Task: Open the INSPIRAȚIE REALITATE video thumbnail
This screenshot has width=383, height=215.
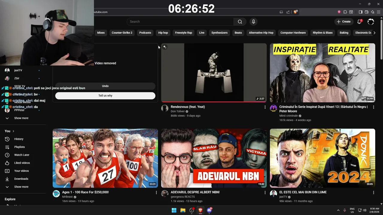Action: pyautogui.click(x=323, y=73)
